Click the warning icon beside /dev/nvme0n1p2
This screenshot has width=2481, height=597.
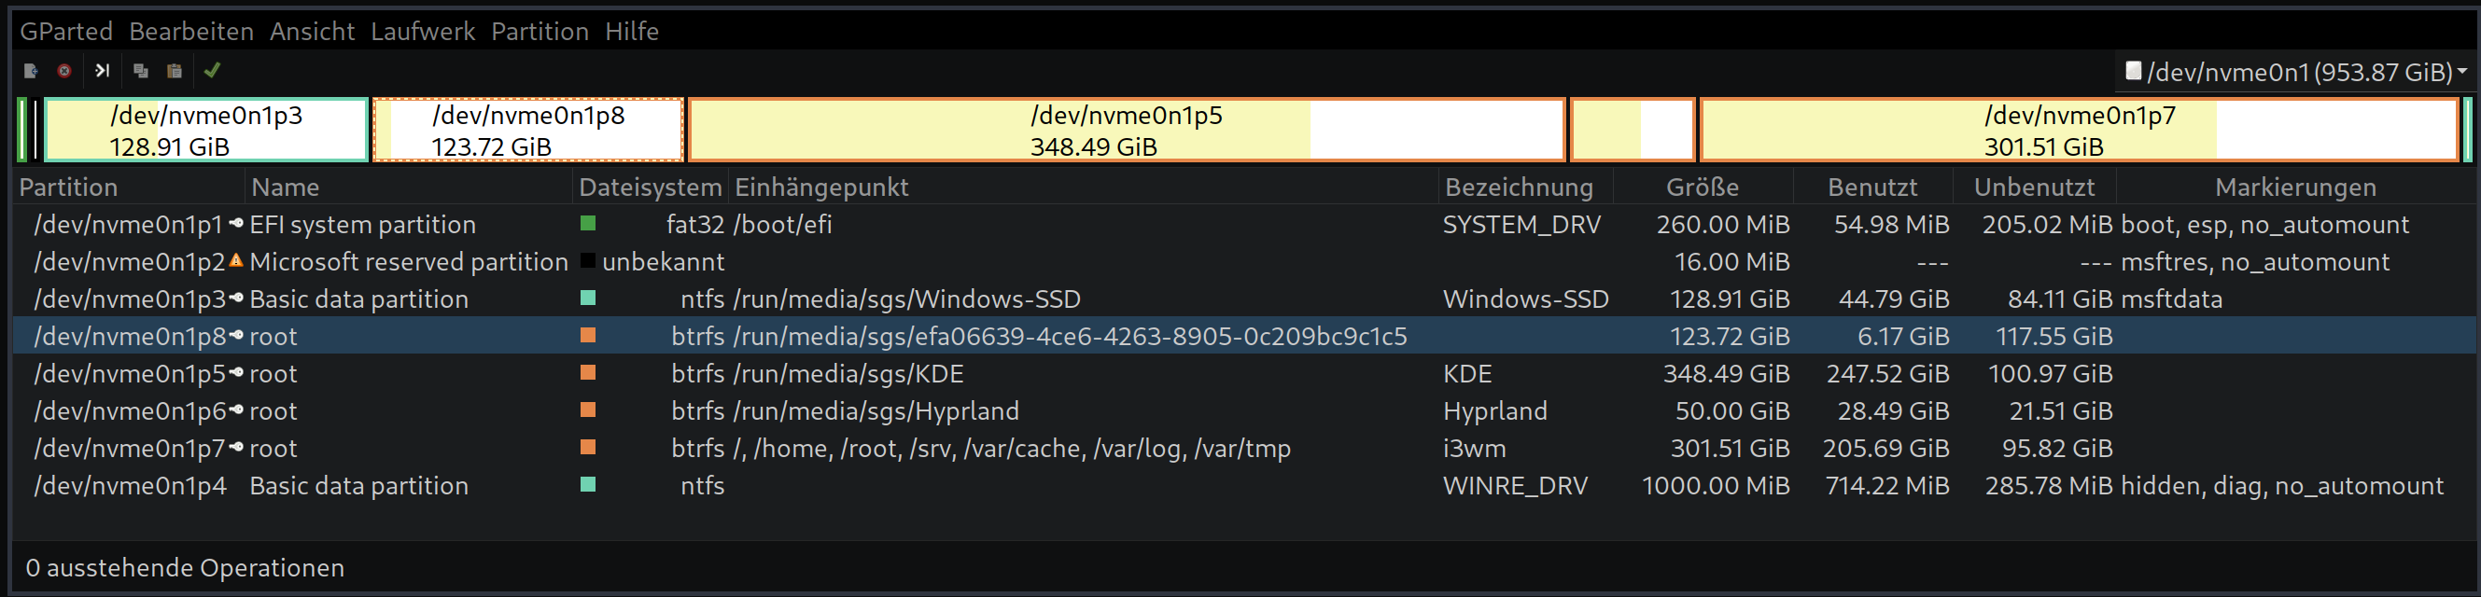(x=236, y=261)
